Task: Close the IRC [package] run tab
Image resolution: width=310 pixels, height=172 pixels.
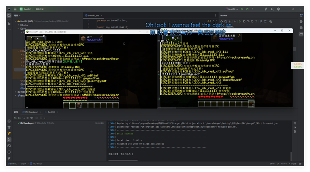Action: 40,112
